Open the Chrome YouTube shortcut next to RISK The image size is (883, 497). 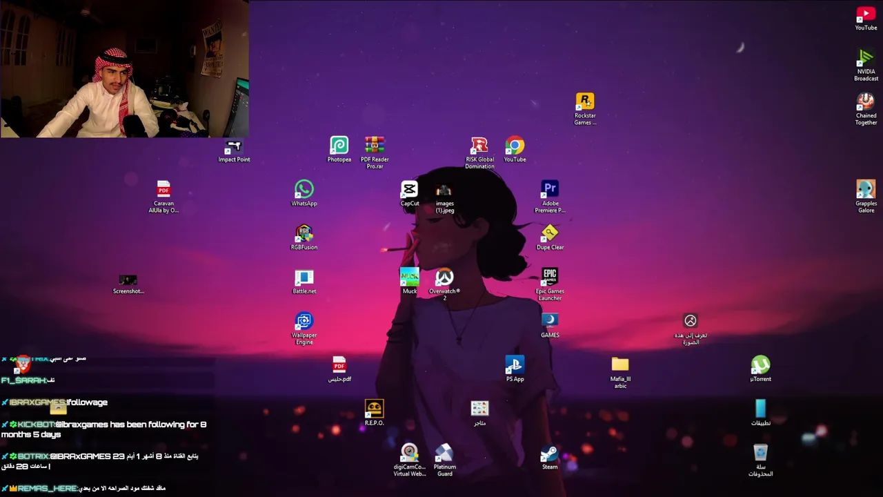coord(515,149)
